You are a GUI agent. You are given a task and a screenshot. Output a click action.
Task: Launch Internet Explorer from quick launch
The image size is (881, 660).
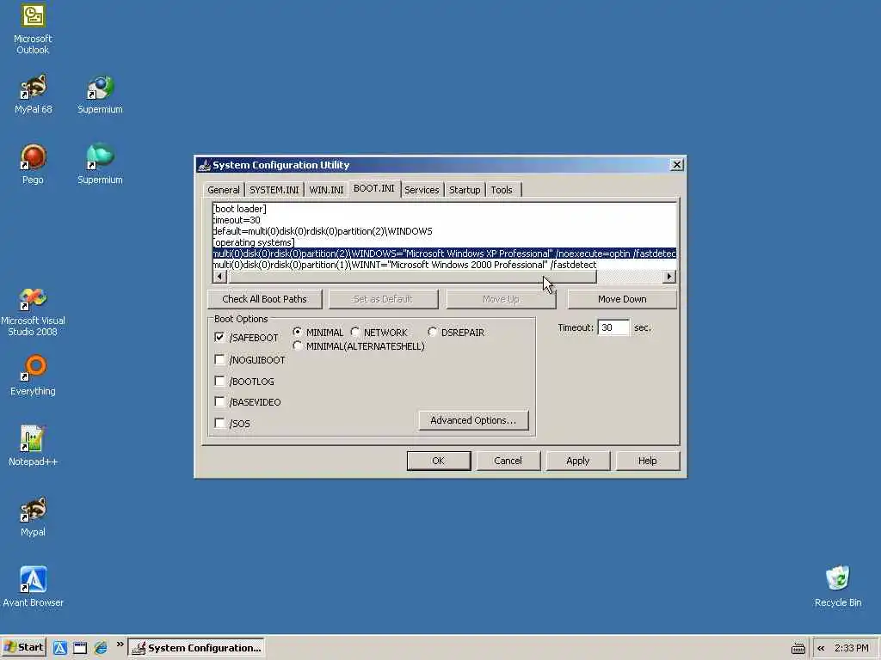click(x=101, y=648)
